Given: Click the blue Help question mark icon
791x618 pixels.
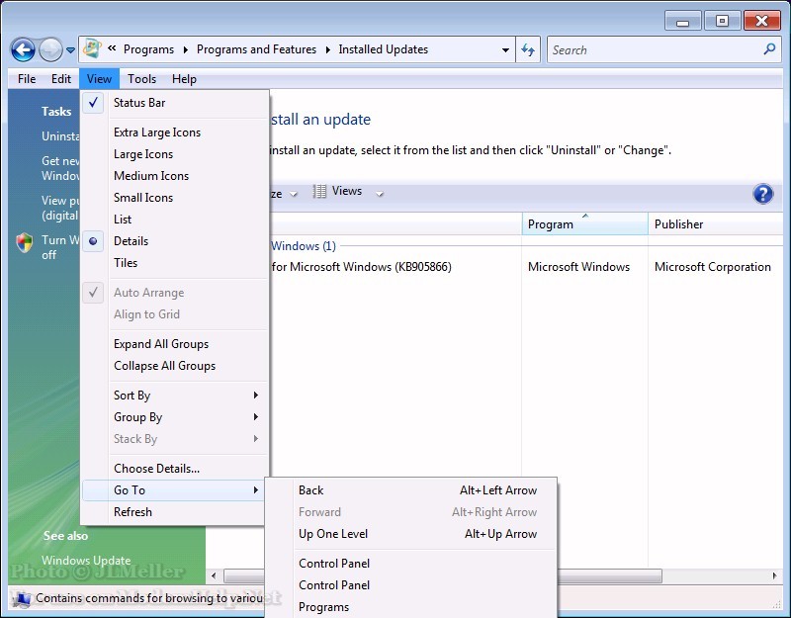Looking at the screenshot, I should [762, 194].
